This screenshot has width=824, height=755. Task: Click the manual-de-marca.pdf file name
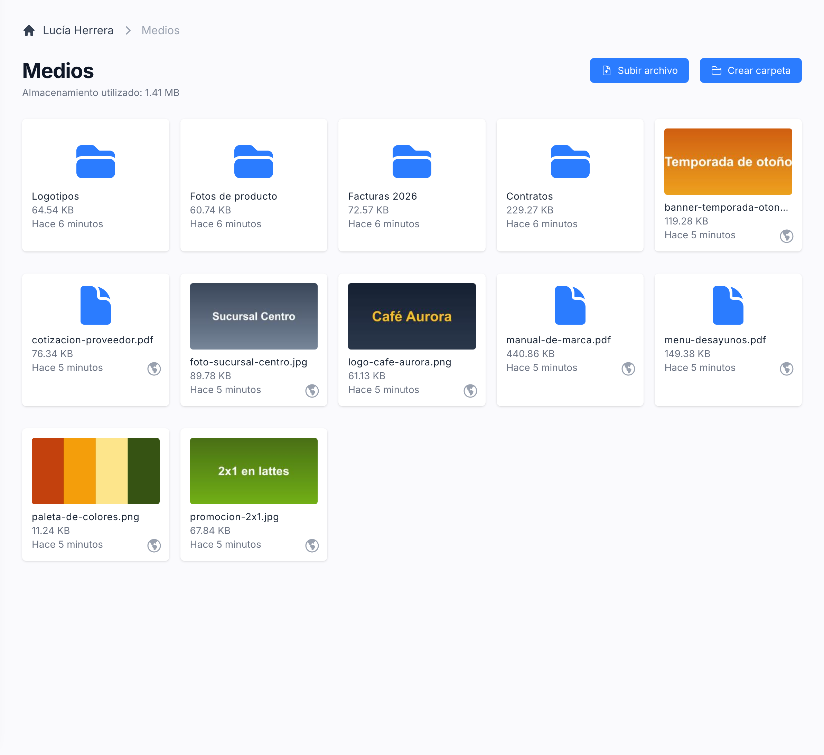558,340
